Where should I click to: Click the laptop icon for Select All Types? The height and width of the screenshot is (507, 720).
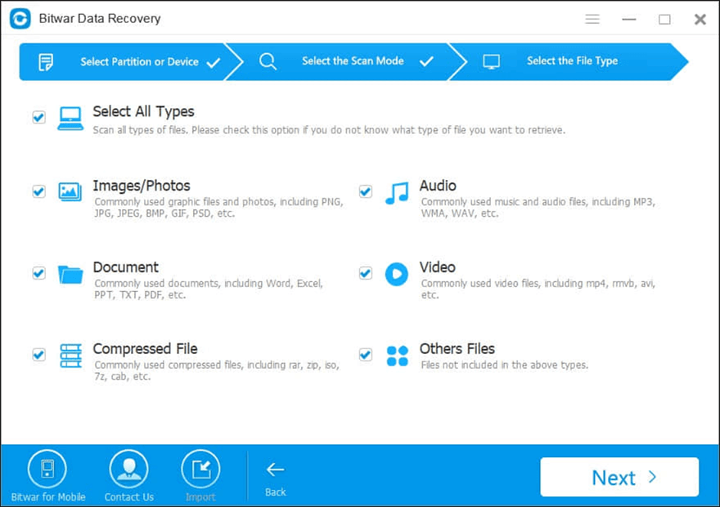70,119
